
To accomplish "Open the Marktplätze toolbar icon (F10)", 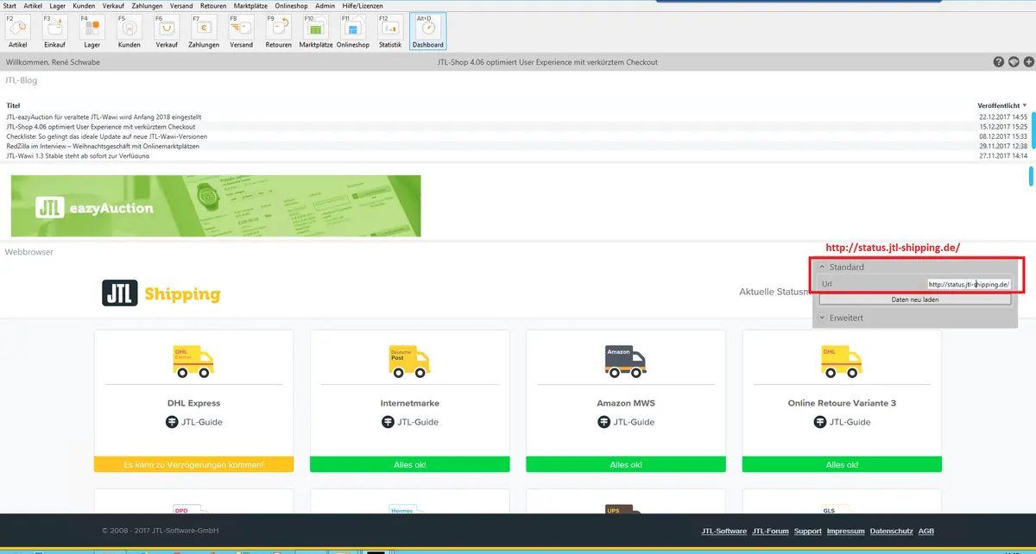I will pyautogui.click(x=315, y=32).
